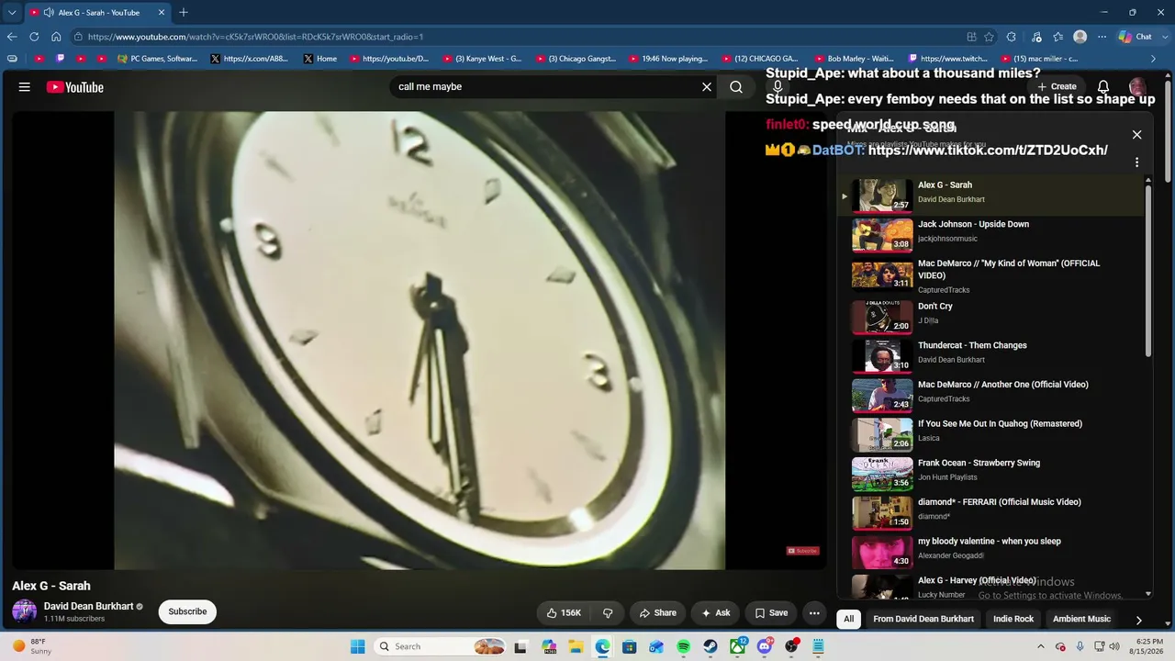The image size is (1175, 661).
Task: Dislike the Alex G - Sarah video
Action: (608, 613)
